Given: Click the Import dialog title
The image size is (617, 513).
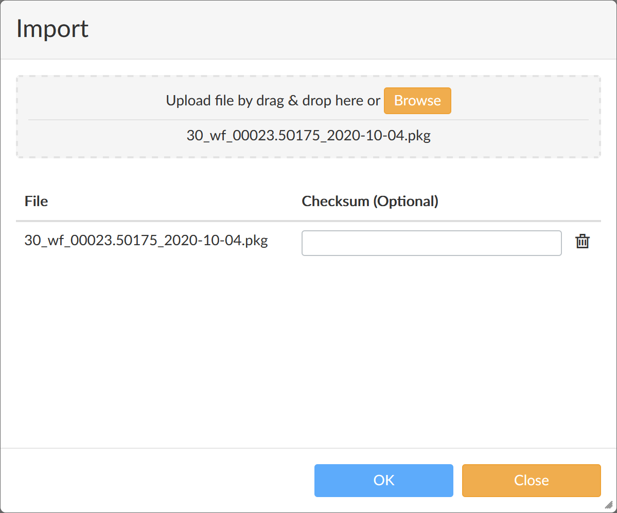Looking at the screenshot, I should [x=52, y=29].
